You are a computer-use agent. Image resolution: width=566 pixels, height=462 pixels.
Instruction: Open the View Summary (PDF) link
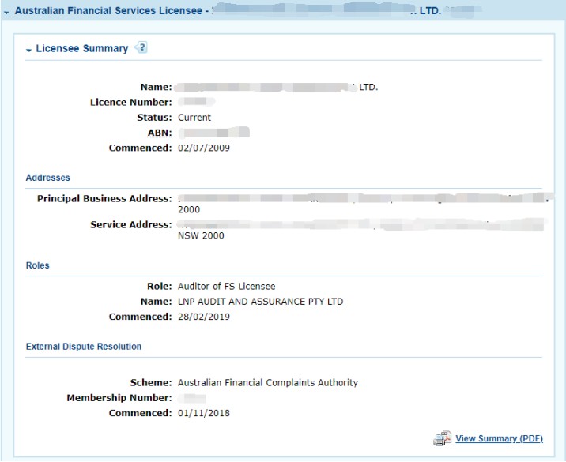(499, 439)
